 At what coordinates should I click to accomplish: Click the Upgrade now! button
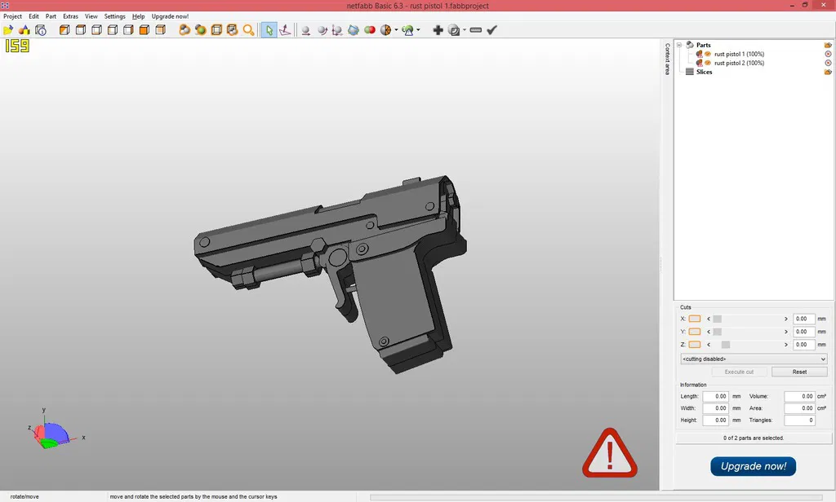point(752,466)
